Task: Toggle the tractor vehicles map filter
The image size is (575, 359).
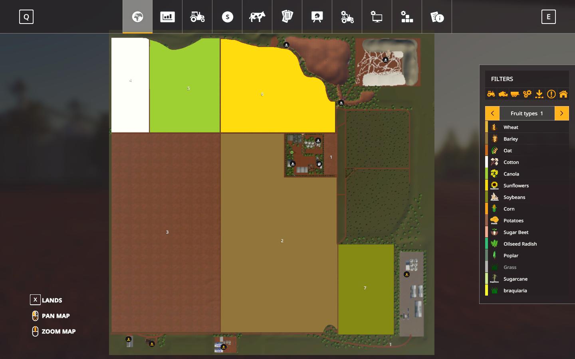Action: 491,94
